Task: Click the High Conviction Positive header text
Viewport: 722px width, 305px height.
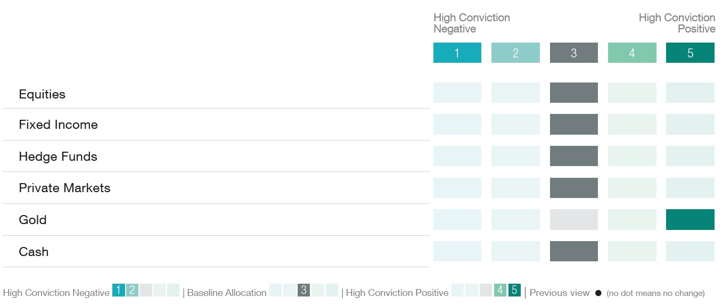Action: pos(677,23)
